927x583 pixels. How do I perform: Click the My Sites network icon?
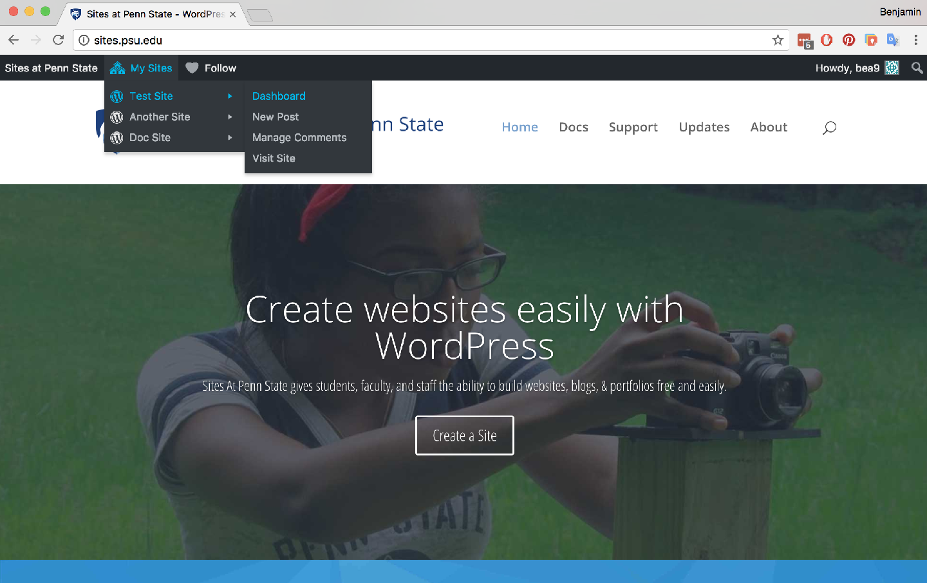pos(117,68)
